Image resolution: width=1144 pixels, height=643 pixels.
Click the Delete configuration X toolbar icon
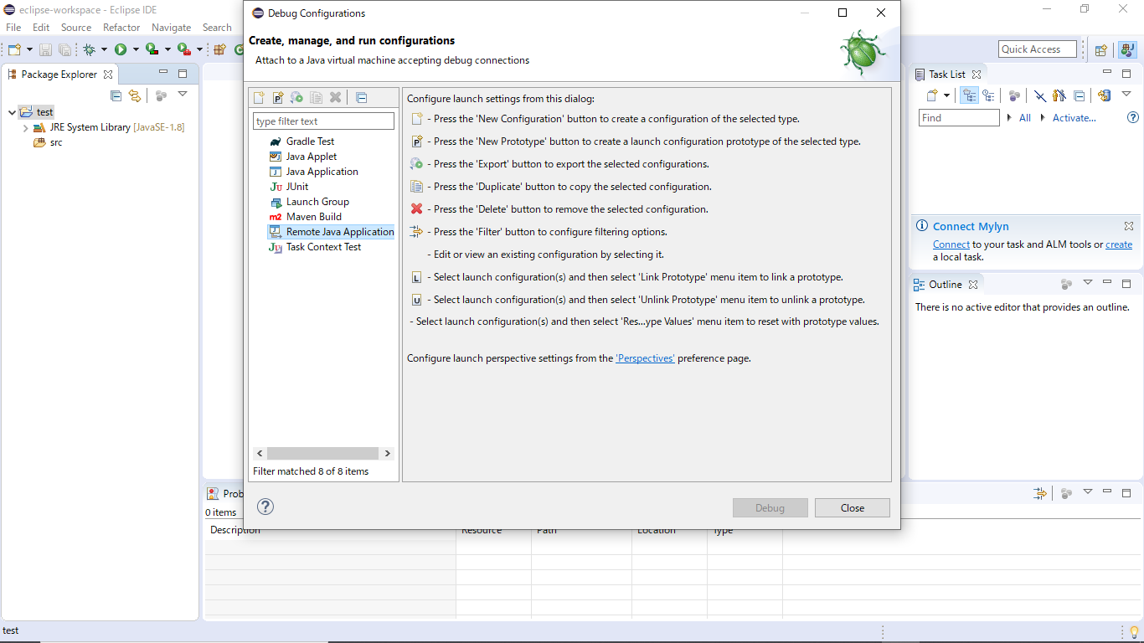(335, 98)
